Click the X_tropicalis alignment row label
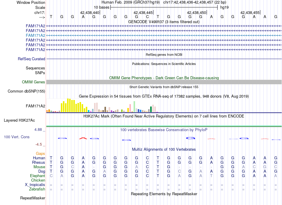The image size is (282, 205). point(35,185)
